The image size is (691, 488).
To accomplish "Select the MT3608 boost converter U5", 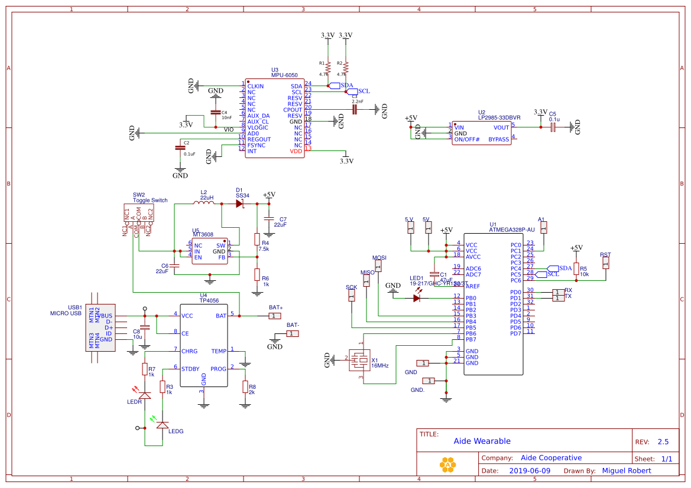I will point(210,251).
